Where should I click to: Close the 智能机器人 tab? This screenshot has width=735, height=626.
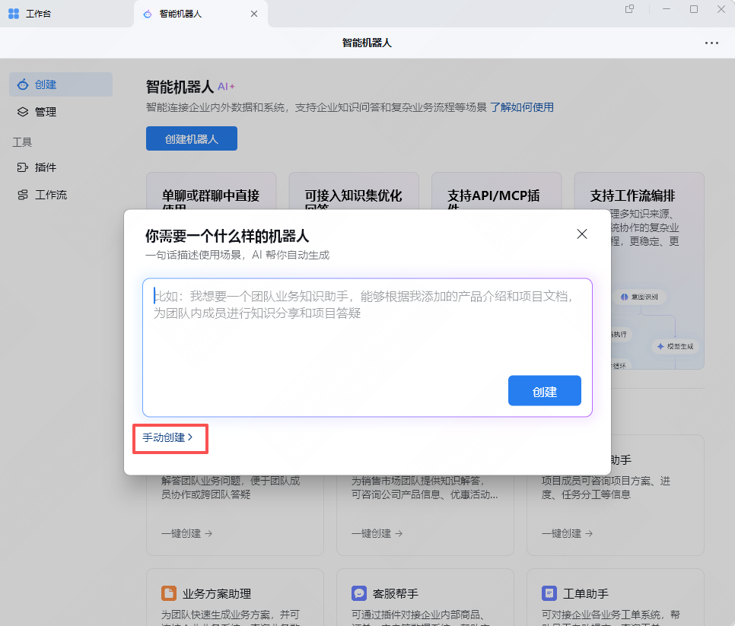point(254,14)
